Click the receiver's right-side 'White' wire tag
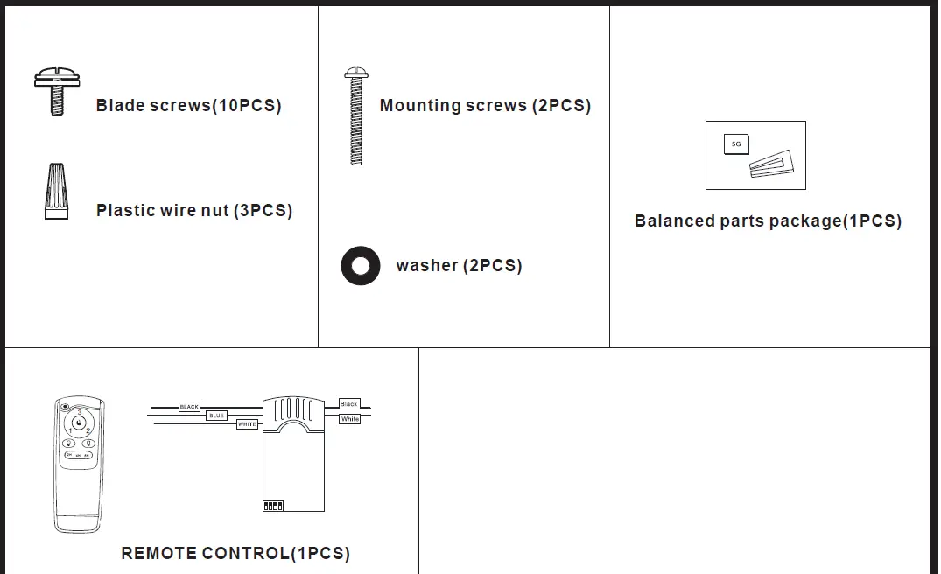The width and height of the screenshot is (941, 574). pos(350,419)
